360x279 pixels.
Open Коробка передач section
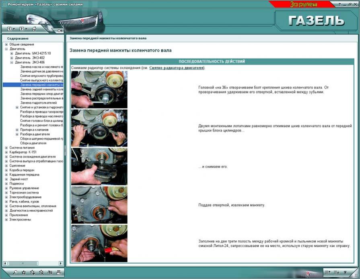click(22, 170)
